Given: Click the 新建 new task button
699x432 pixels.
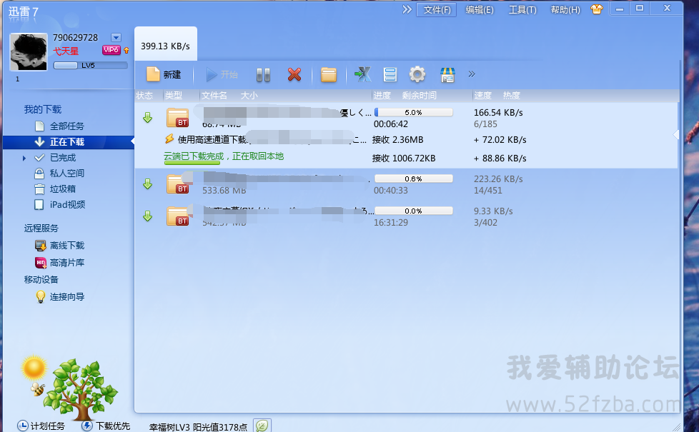Looking at the screenshot, I should click(x=164, y=74).
